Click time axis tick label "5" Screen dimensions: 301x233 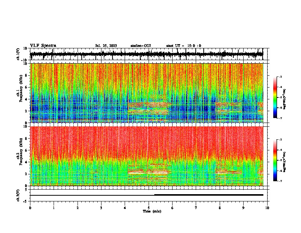149,208
